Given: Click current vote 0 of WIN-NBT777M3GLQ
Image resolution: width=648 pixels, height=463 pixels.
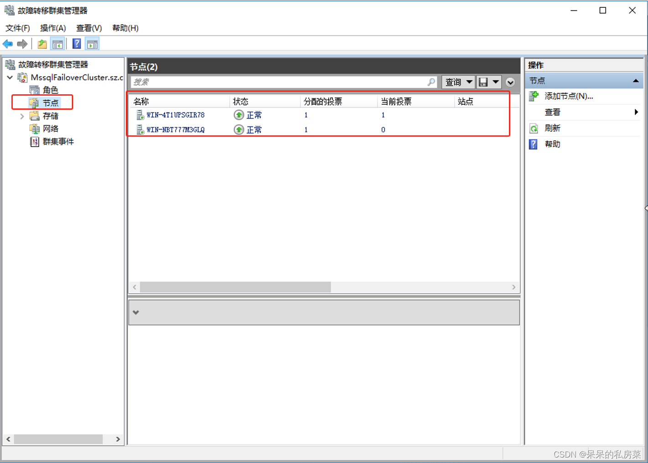Looking at the screenshot, I should click(x=383, y=130).
